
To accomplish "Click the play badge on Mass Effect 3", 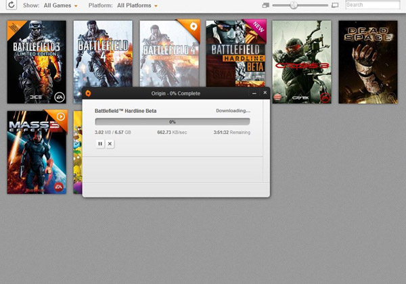I will point(61,117).
